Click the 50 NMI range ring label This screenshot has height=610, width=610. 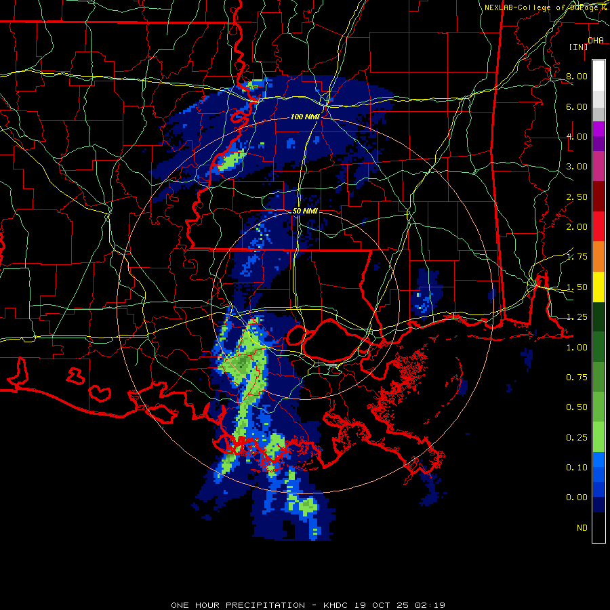pyautogui.click(x=305, y=211)
